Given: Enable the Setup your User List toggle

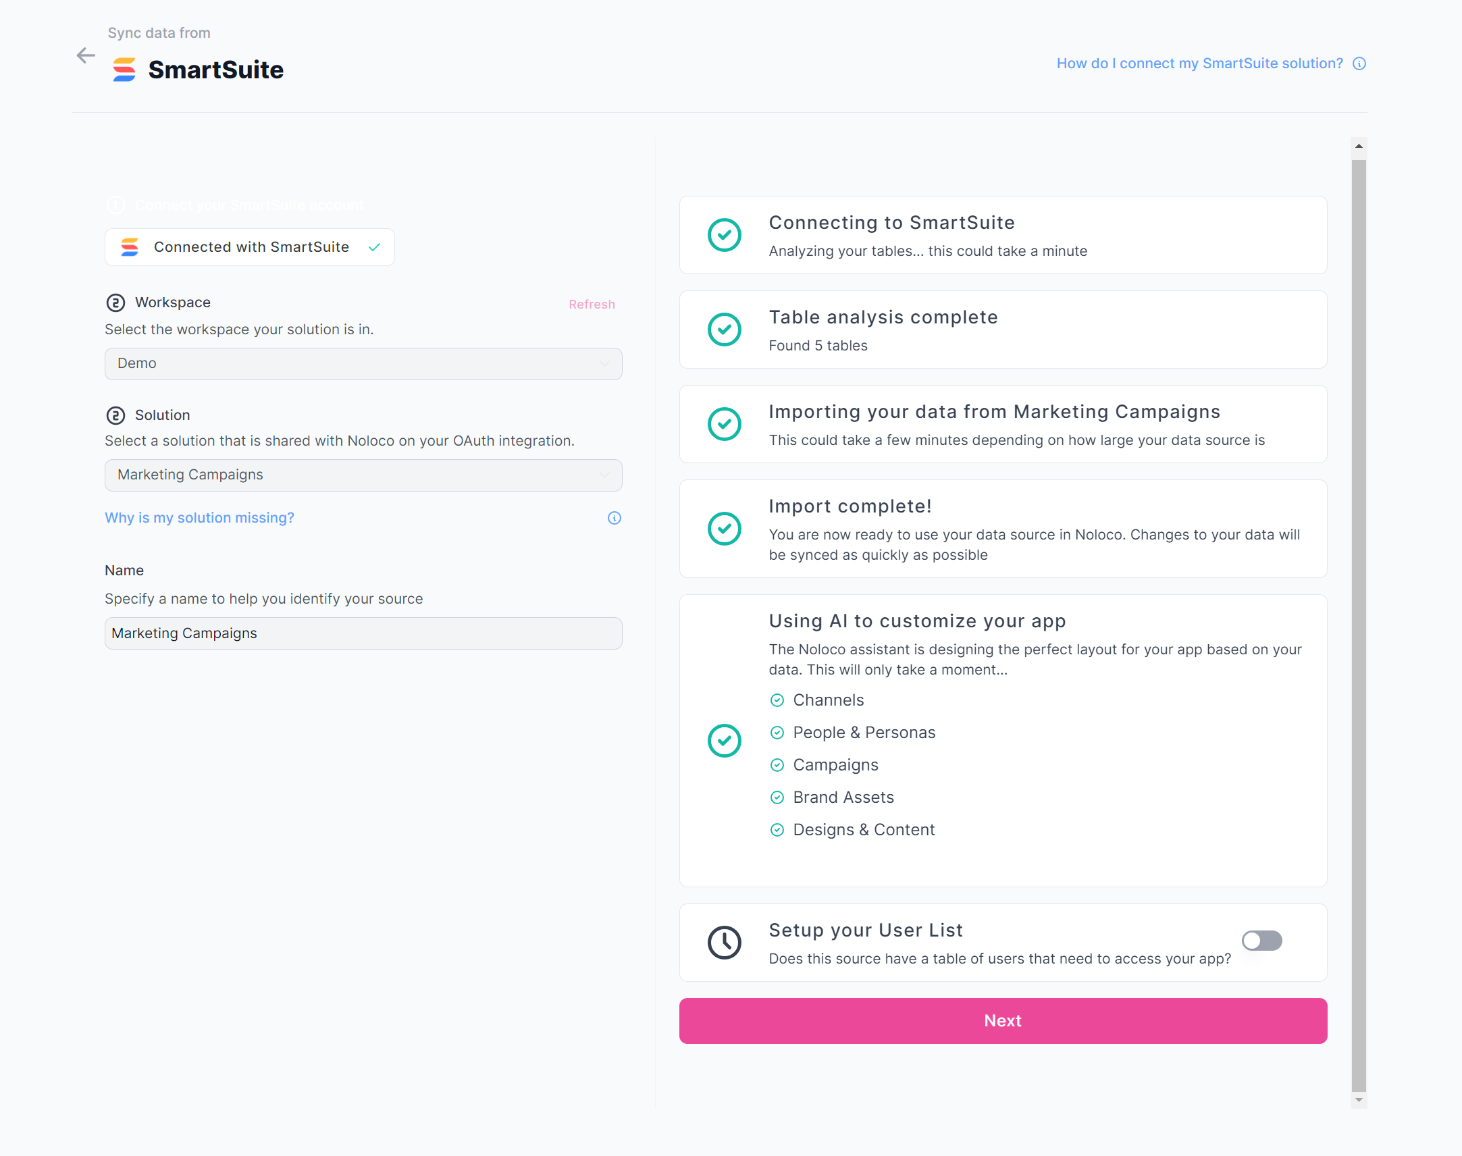Looking at the screenshot, I should point(1261,941).
